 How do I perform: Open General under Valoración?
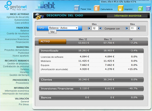coord(25,102)
